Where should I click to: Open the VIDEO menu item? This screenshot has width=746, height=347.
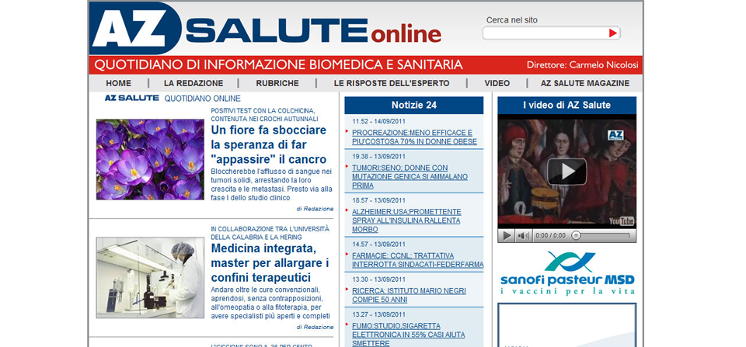tap(497, 83)
